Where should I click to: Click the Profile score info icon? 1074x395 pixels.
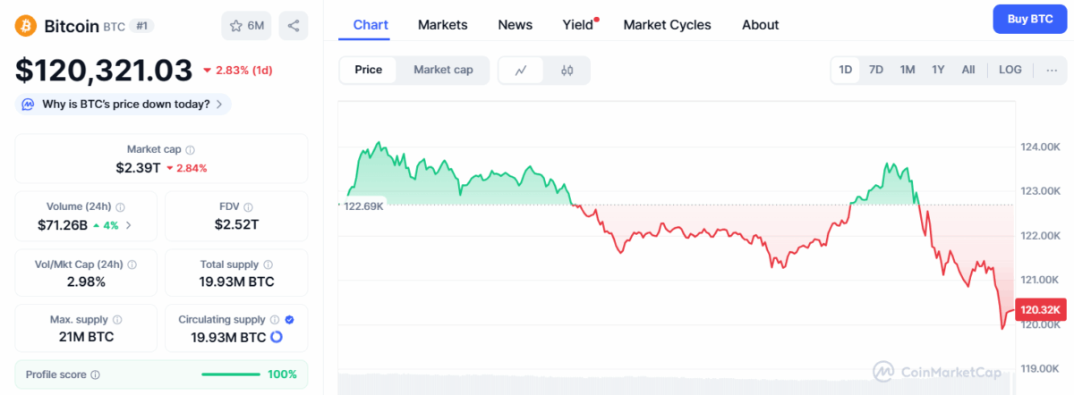click(96, 374)
